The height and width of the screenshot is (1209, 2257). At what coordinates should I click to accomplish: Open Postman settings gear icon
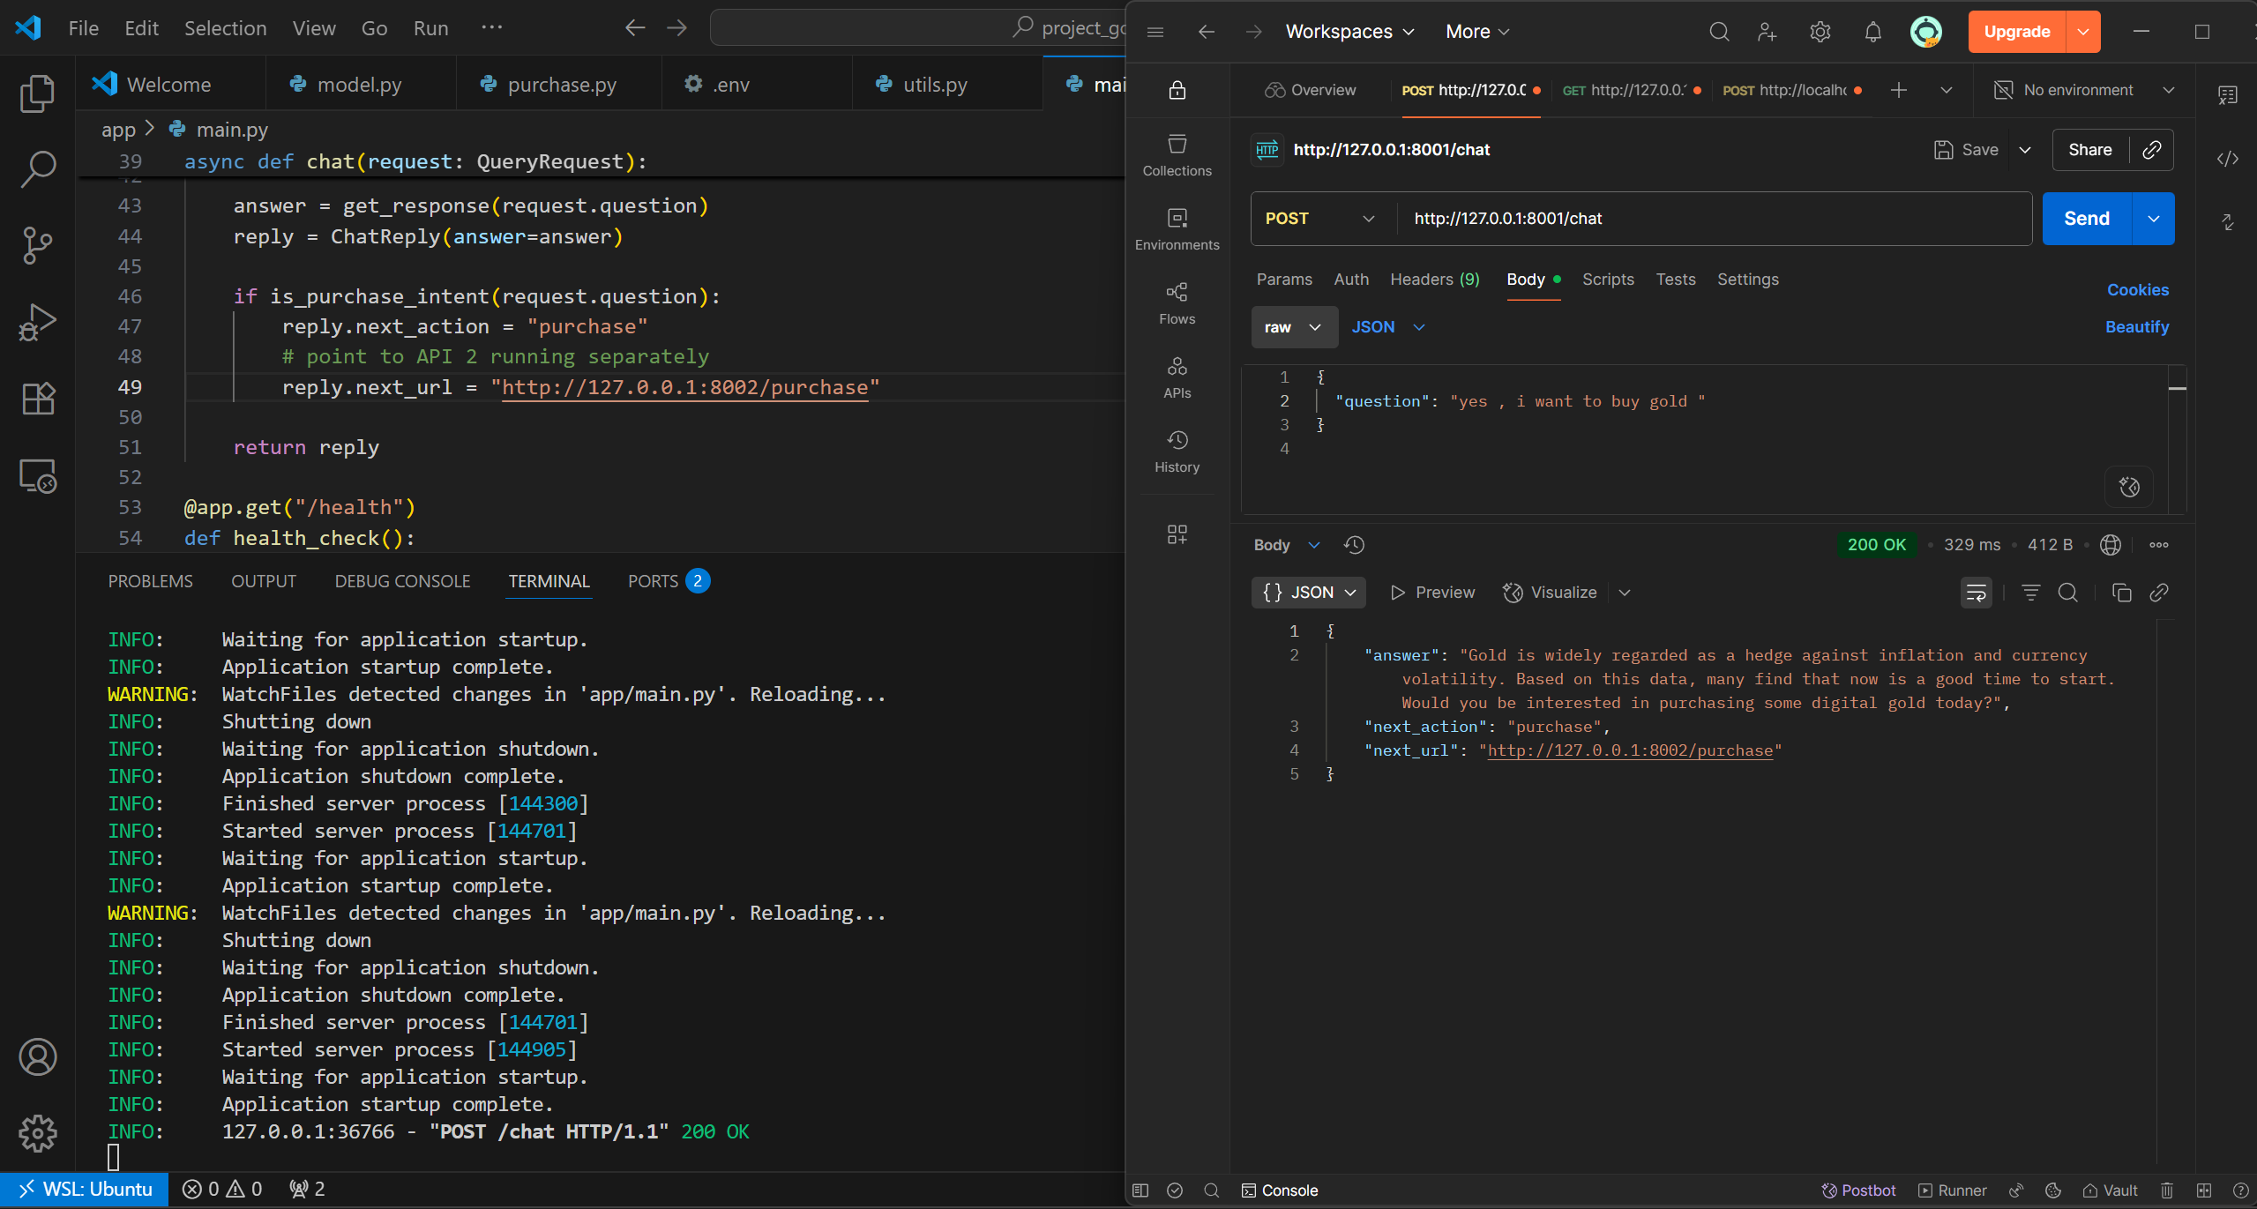[x=1820, y=33]
